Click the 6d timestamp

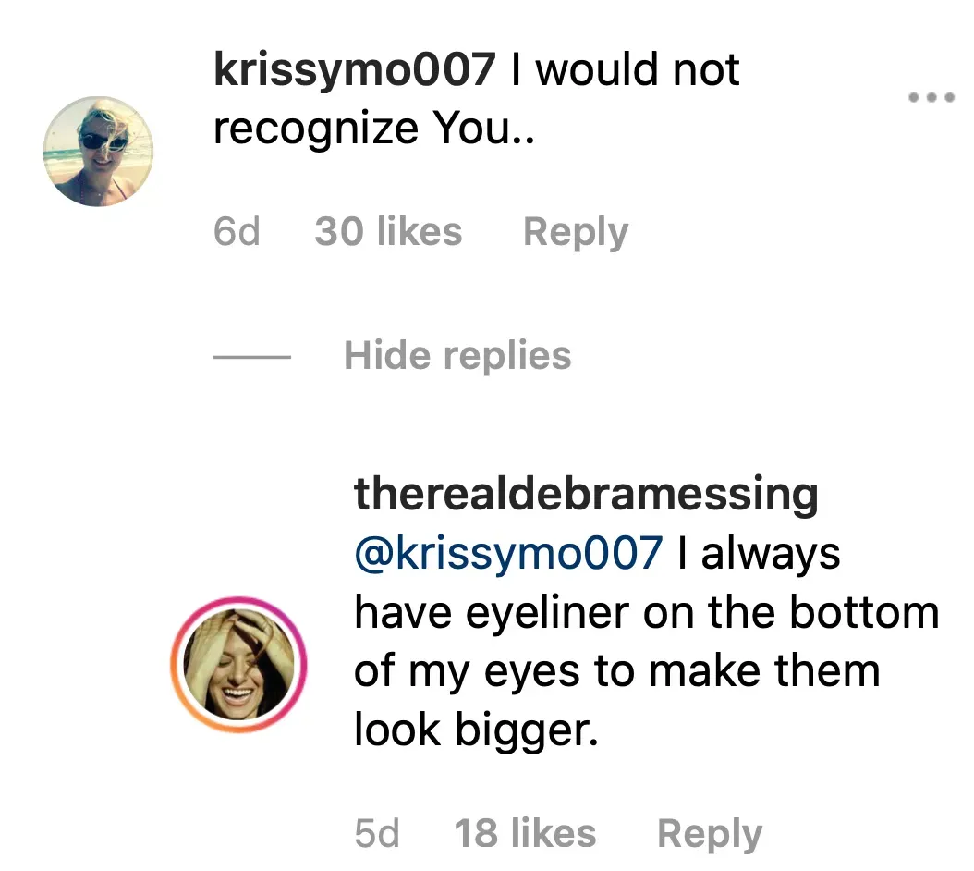click(237, 231)
